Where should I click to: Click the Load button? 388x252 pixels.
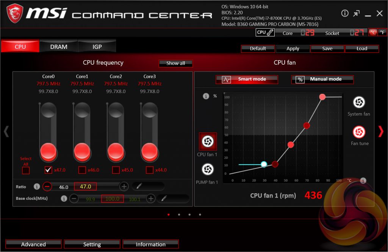(x=362, y=49)
